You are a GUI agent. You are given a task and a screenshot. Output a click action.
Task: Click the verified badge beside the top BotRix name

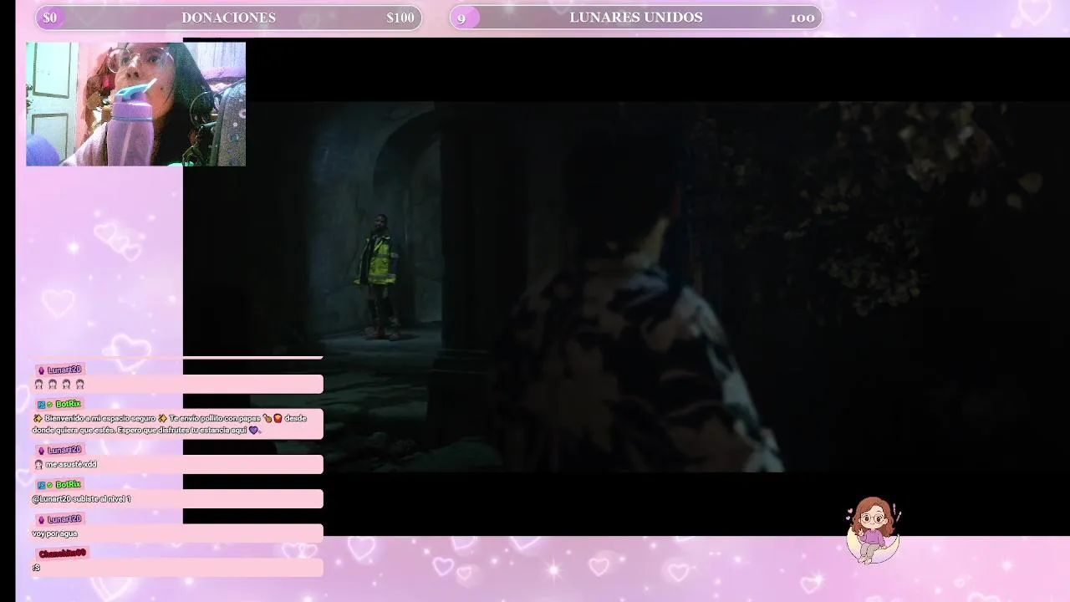click(x=50, y=405)
